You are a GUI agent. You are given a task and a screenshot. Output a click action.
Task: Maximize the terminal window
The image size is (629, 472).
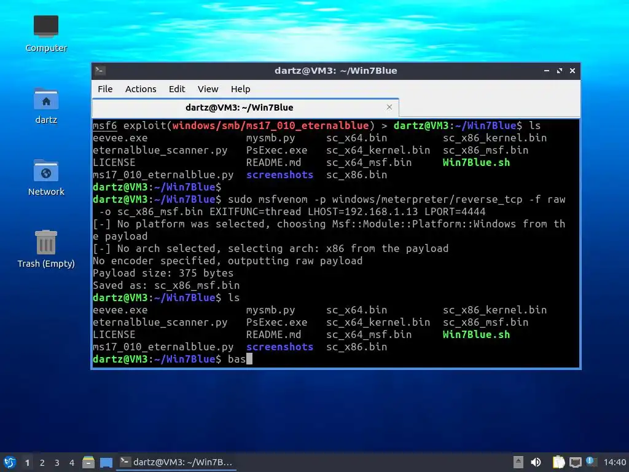tap(560, 71)
